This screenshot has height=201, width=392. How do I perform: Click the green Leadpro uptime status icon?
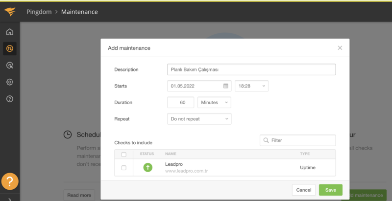pos(147,167)
